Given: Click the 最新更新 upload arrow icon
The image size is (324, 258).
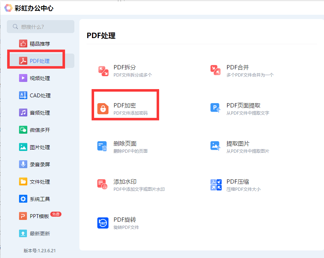Looking at the screenshot, I should [23, 234].
